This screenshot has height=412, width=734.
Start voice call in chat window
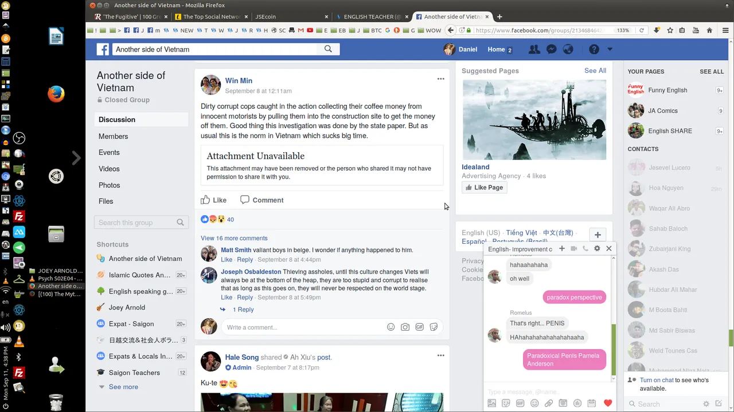585,248
